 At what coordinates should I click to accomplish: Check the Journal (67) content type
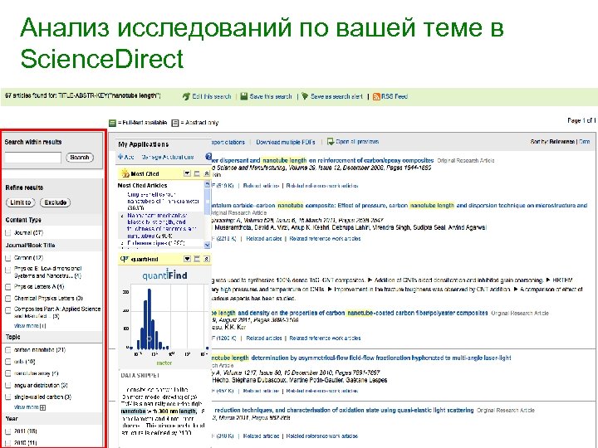click(8, 233)
